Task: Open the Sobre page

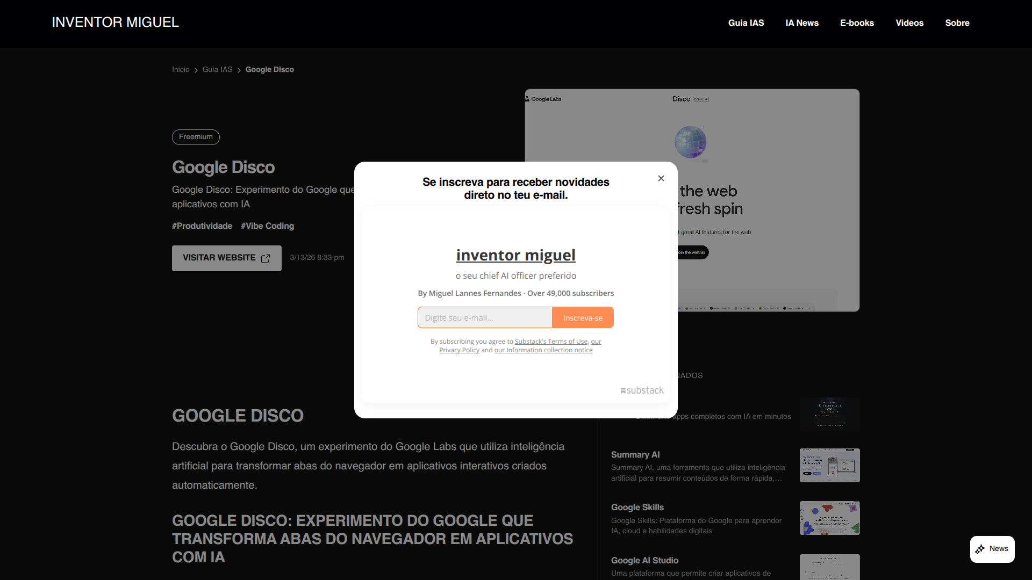Action: point(957,23)
